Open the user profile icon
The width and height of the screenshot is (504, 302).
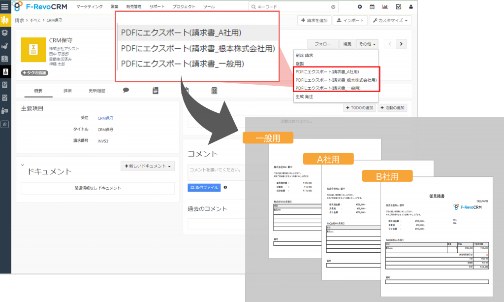411,7
